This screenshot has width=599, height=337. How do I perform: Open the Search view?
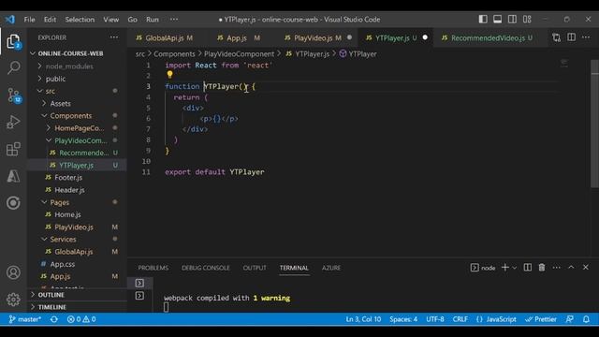14,67
